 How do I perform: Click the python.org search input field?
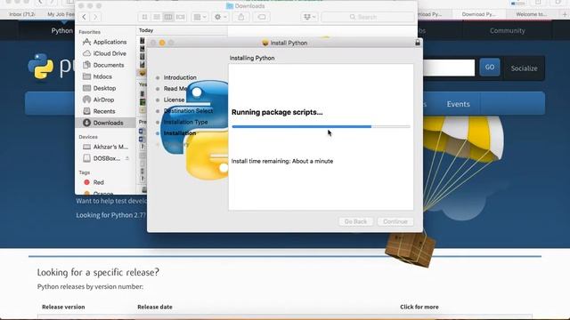(449, 68)
